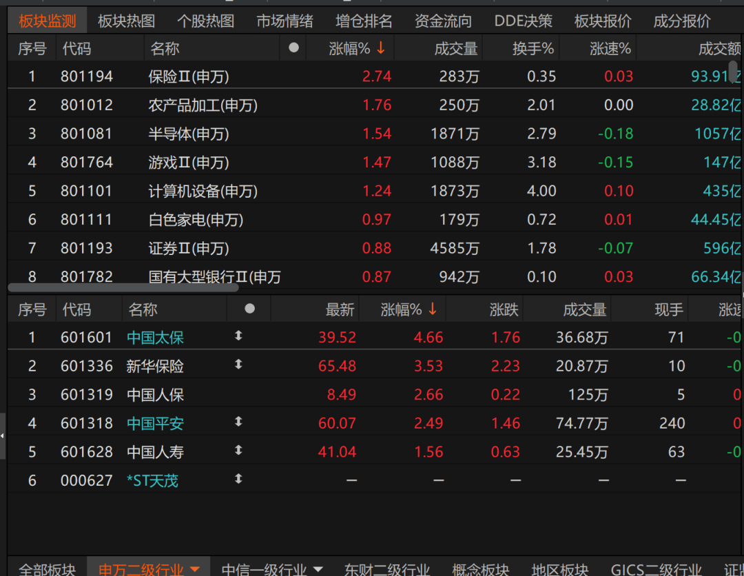This screenshot has width=744, height=576.
Task: Open the 板块监测 tab
Action: [x=47, y=21]
